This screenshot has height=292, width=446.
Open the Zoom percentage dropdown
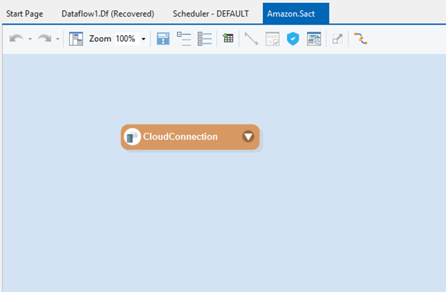(x=143, y=39)
